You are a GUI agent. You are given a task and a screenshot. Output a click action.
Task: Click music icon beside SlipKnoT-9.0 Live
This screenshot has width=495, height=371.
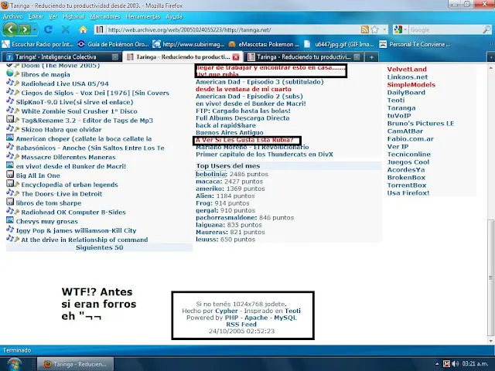point(10,101)
